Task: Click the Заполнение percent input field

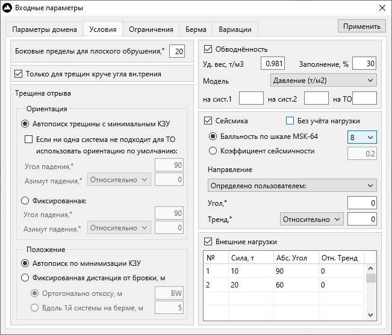Action: (x=364, y=63)
